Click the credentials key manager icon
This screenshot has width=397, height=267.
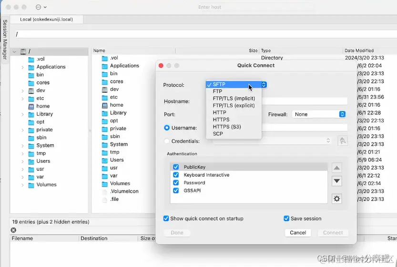point(343,140)
